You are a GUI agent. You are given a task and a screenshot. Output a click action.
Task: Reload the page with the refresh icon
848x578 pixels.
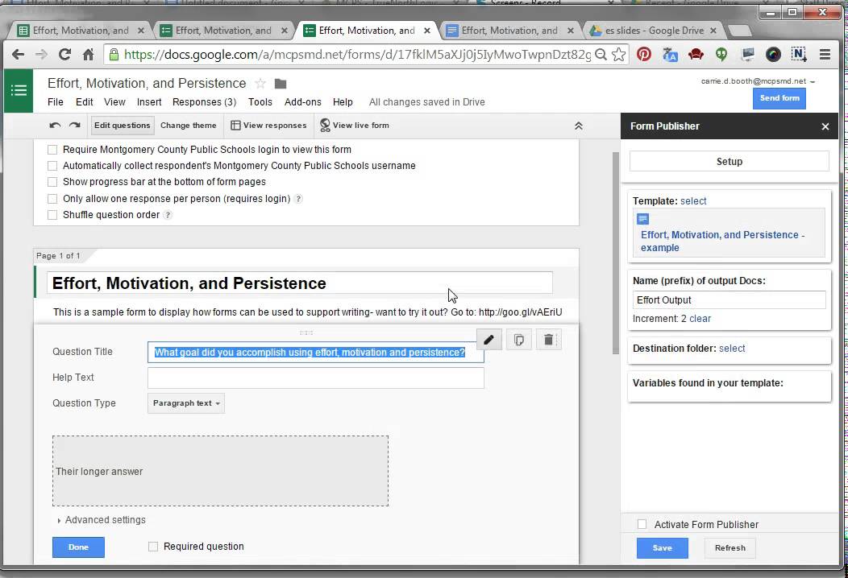point(65,54)
